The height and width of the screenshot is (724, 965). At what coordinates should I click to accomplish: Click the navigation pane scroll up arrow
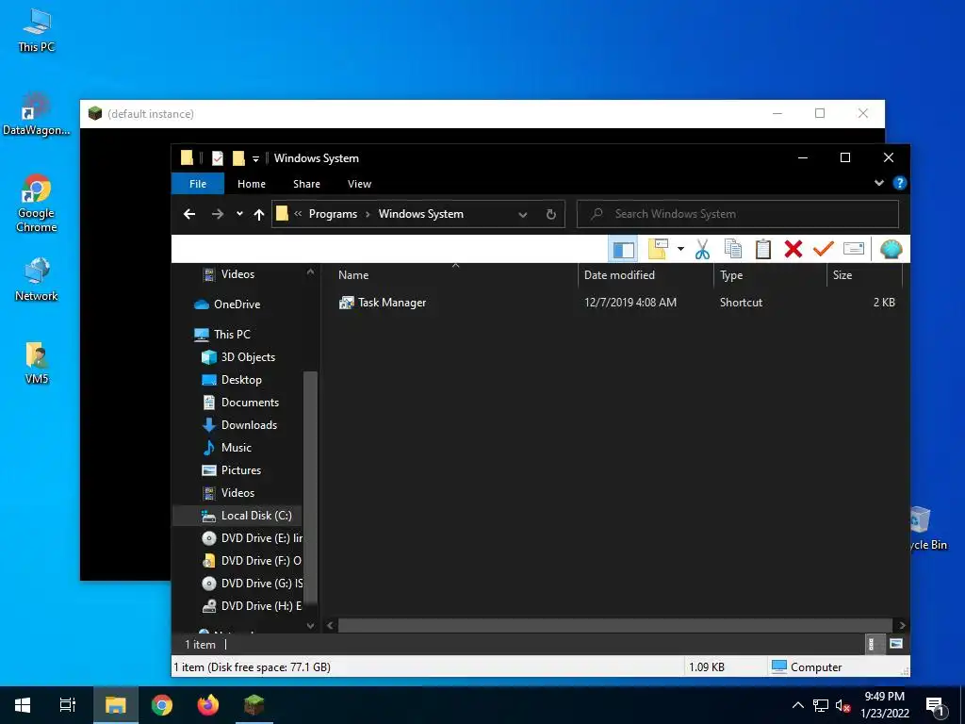click(310, 271)
